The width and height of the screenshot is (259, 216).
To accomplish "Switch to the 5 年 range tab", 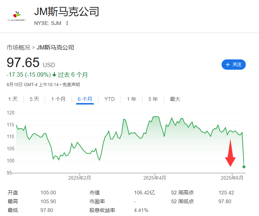I will point(153,99).
